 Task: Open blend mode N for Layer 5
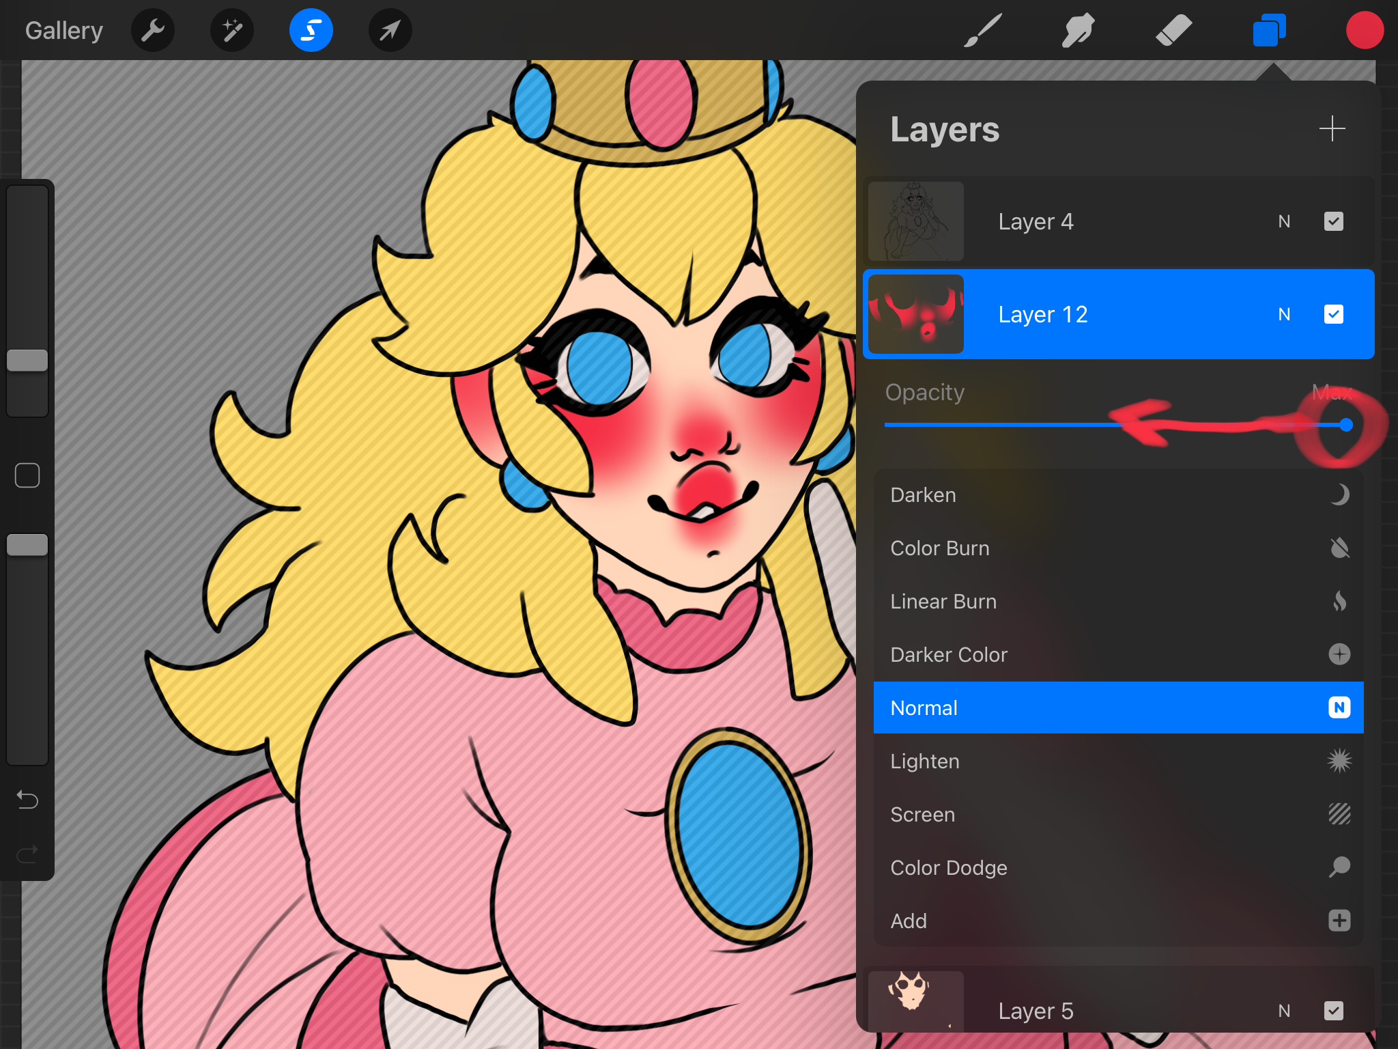tap(1284, 1011)
